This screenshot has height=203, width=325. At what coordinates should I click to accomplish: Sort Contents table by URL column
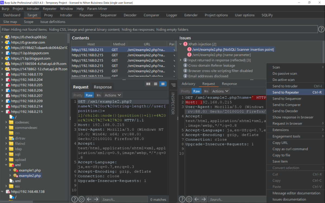(147, 44)
